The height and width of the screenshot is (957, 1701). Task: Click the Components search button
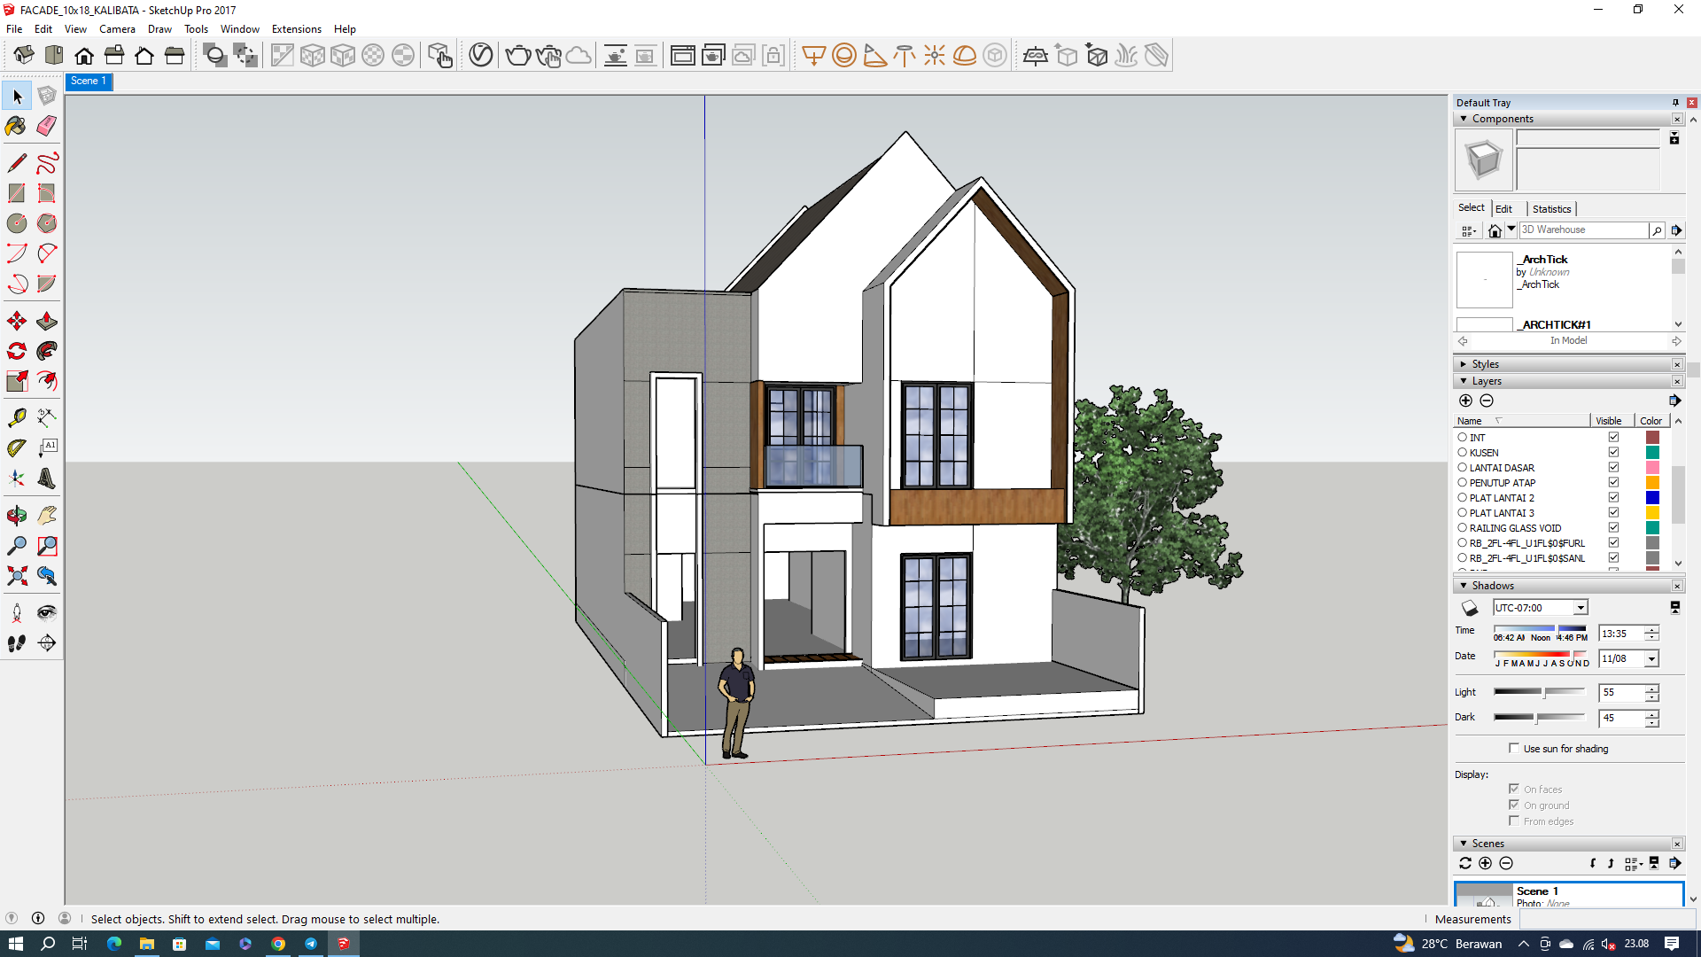click(1657, 230)
